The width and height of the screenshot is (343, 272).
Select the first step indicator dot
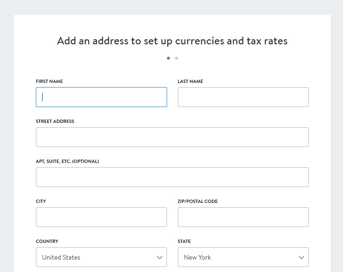(x=168, y=58)
